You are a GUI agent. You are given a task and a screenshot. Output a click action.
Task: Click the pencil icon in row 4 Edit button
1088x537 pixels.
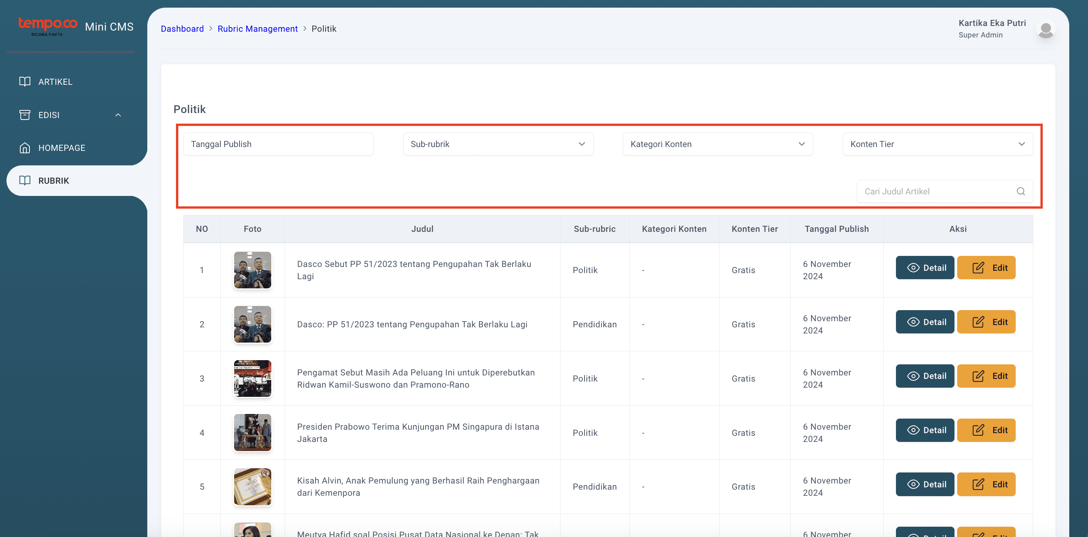[x=978, y=430]
